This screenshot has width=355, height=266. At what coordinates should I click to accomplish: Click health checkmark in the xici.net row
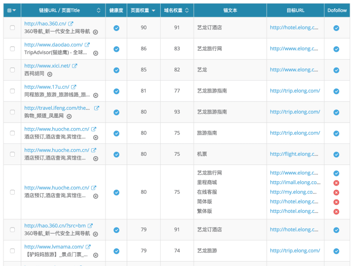point(116,70)
